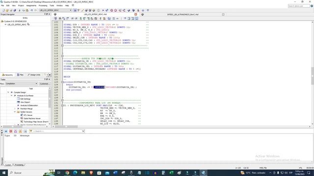This screenshot has width=314, height=176.
Task: Open the Project menu
Action: tap(21, 5)
